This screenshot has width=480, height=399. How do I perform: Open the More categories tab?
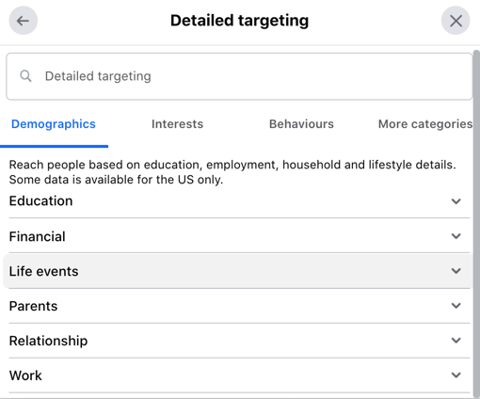click(x=425, y=124)
